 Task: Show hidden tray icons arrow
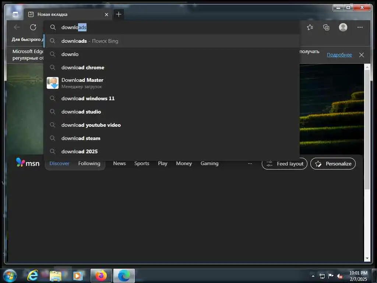(313, 276)
